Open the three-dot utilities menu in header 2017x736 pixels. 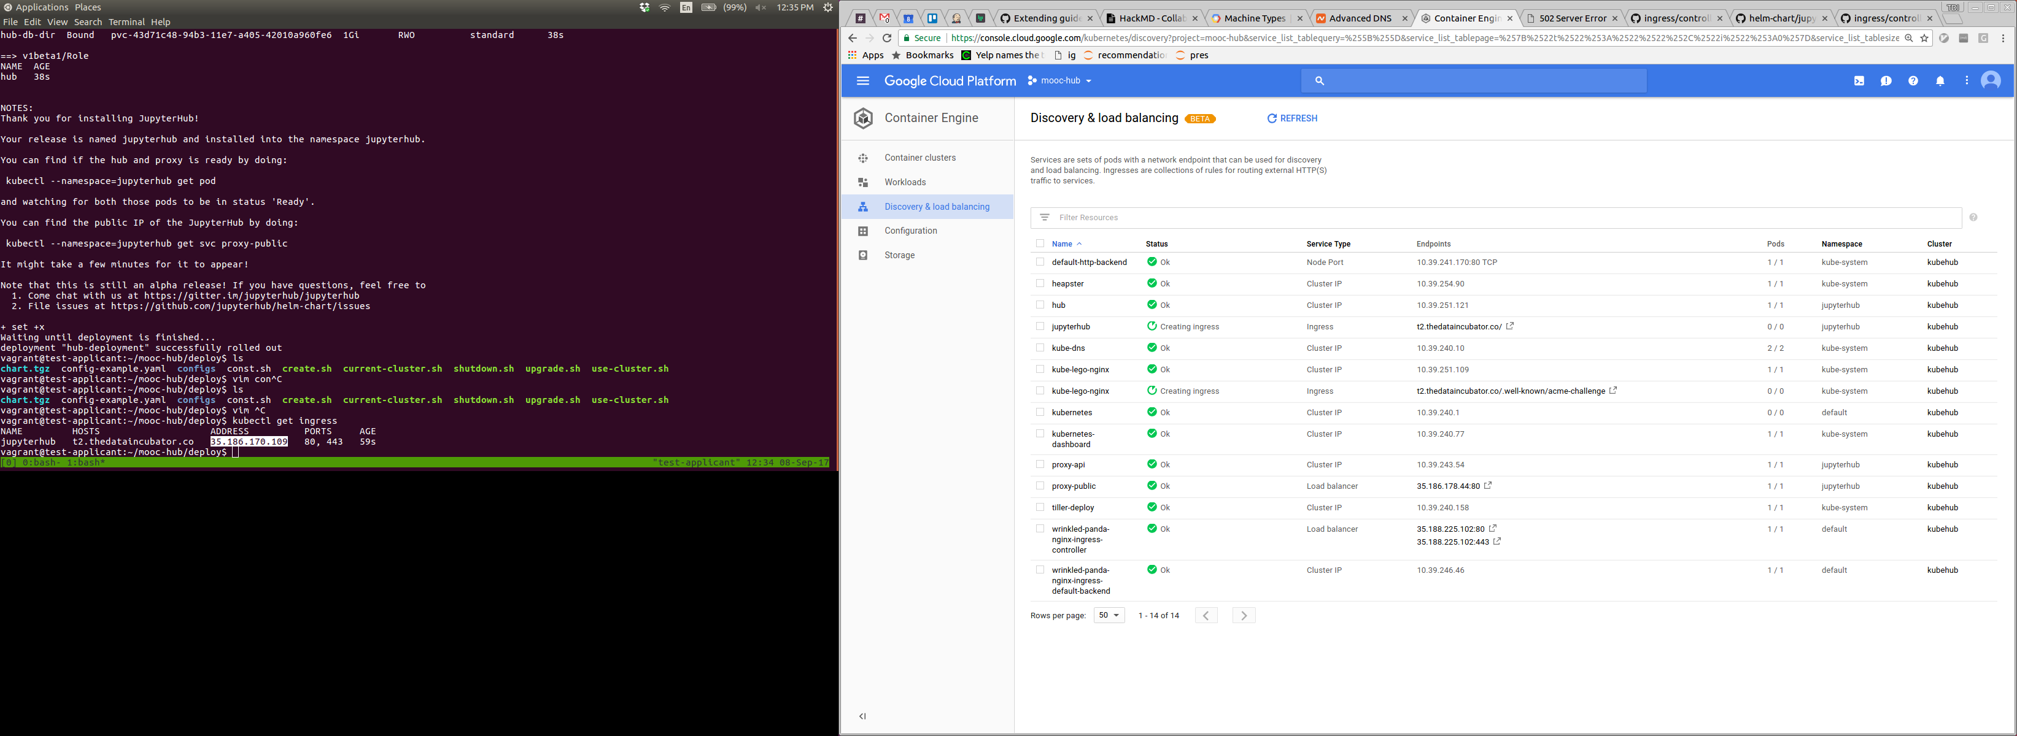1966,80
